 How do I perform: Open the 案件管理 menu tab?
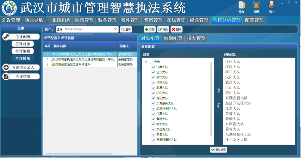(130, 20)
